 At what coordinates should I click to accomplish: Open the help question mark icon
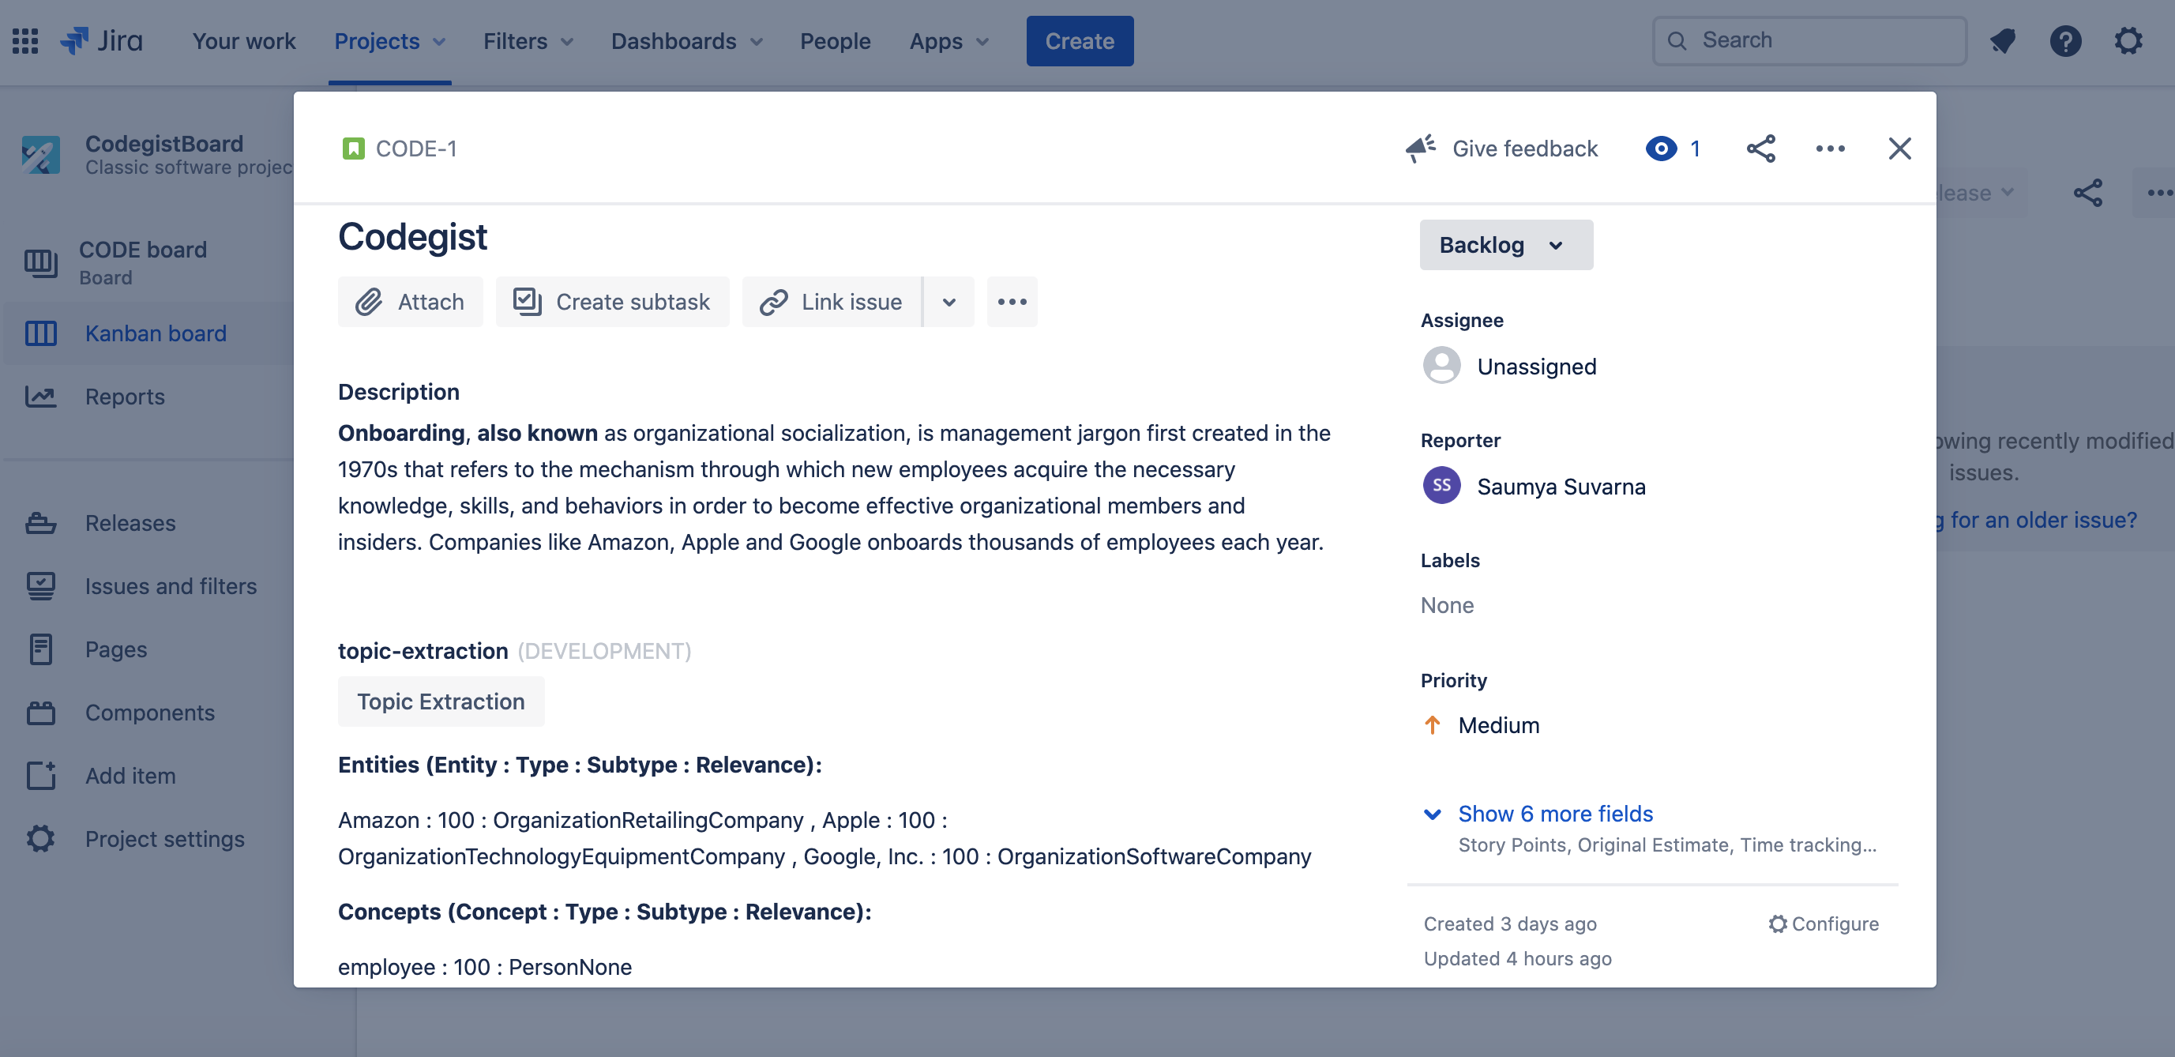[x=2065, y=40]
